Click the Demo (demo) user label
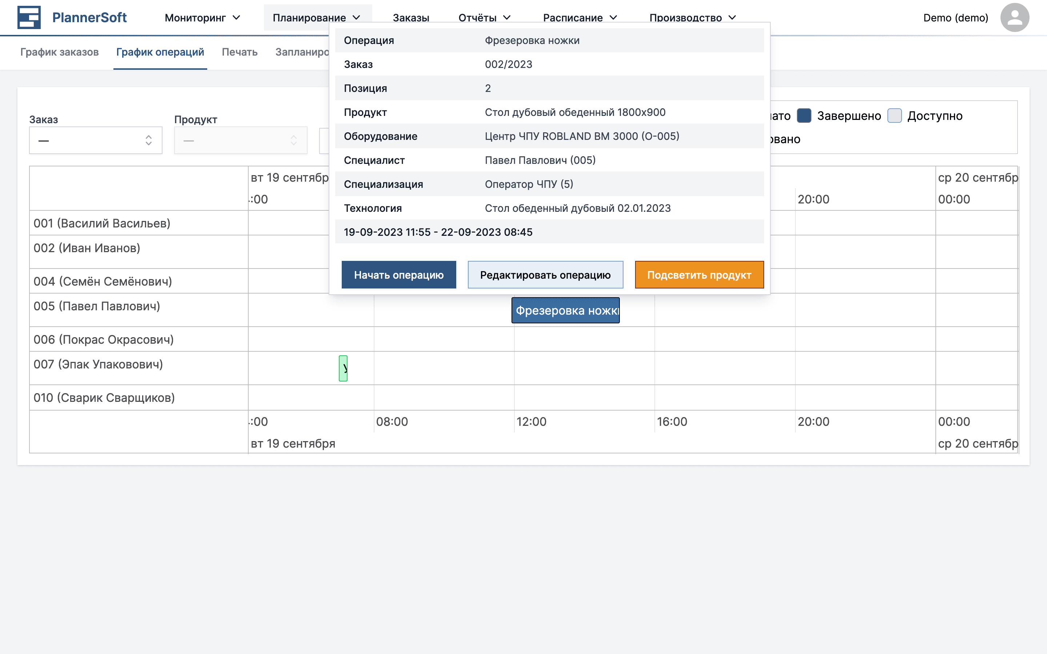Image resolution: width=1047 pixels, height=654 pixels. tap(955, 18)
